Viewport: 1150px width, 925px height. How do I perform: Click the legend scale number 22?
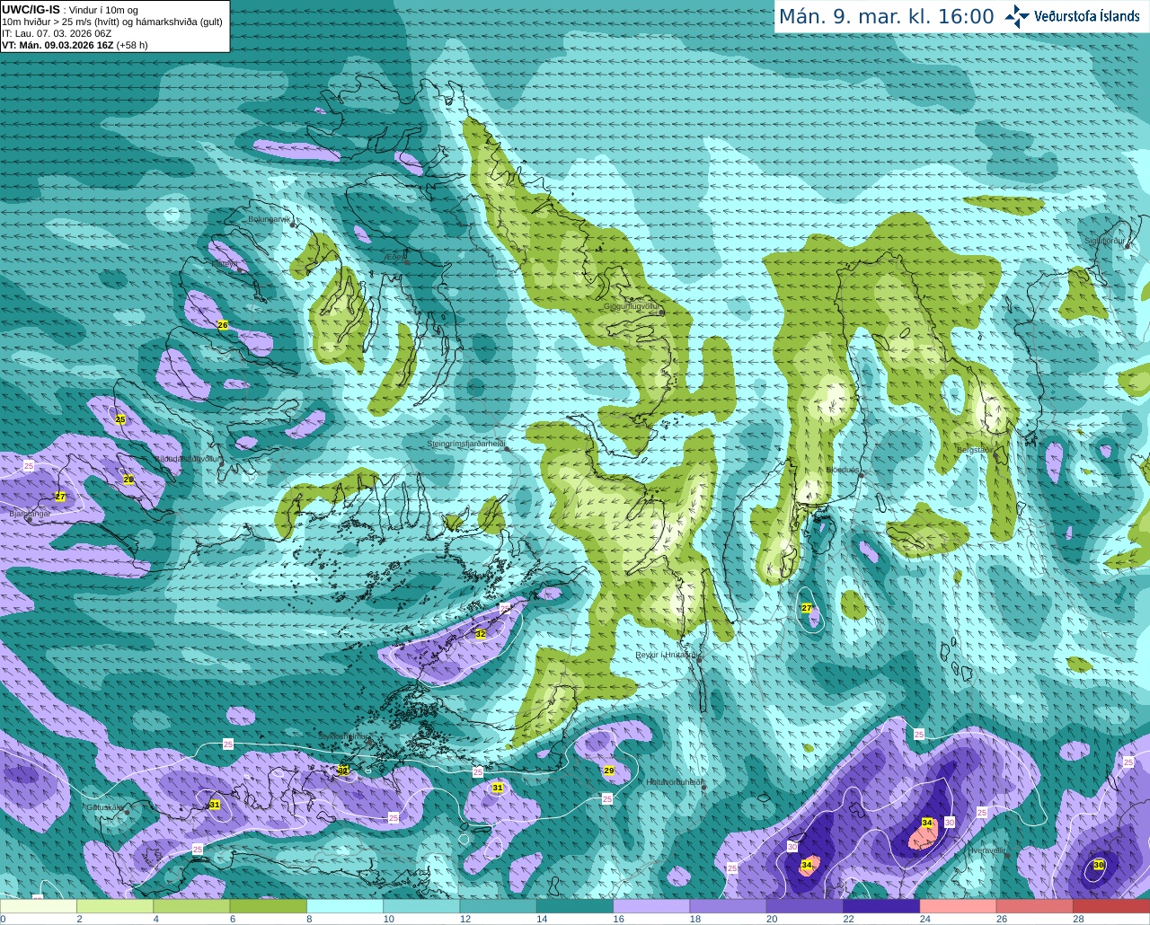pyautogui.click(x=848, y=919)
